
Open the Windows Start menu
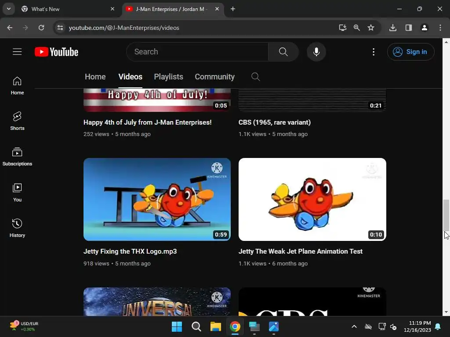point(177,326)
